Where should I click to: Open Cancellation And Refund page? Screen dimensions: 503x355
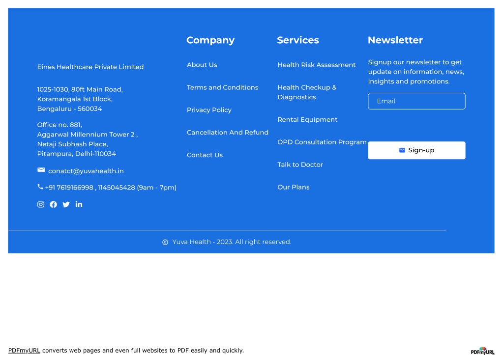228,132
